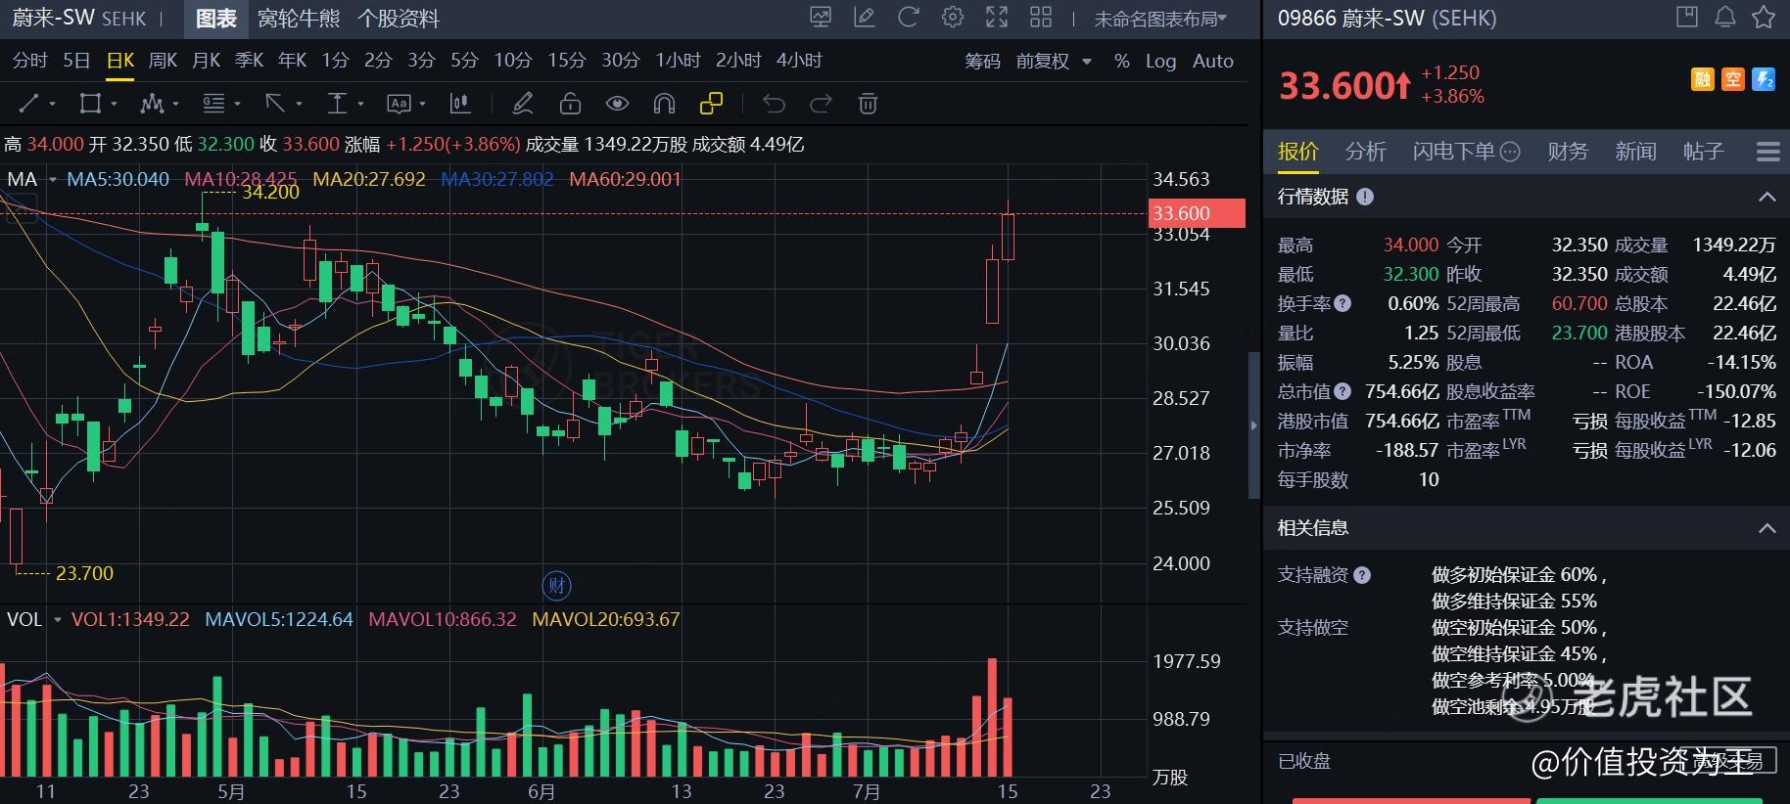
Task: Toggle the yellow linked-drawings sync icon
Action: [x=712, y=104]
